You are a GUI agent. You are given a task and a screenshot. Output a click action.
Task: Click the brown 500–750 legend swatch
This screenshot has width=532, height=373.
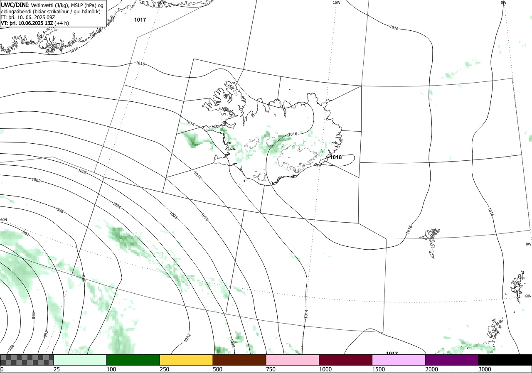pyautogui.click(x=239, y=360)
